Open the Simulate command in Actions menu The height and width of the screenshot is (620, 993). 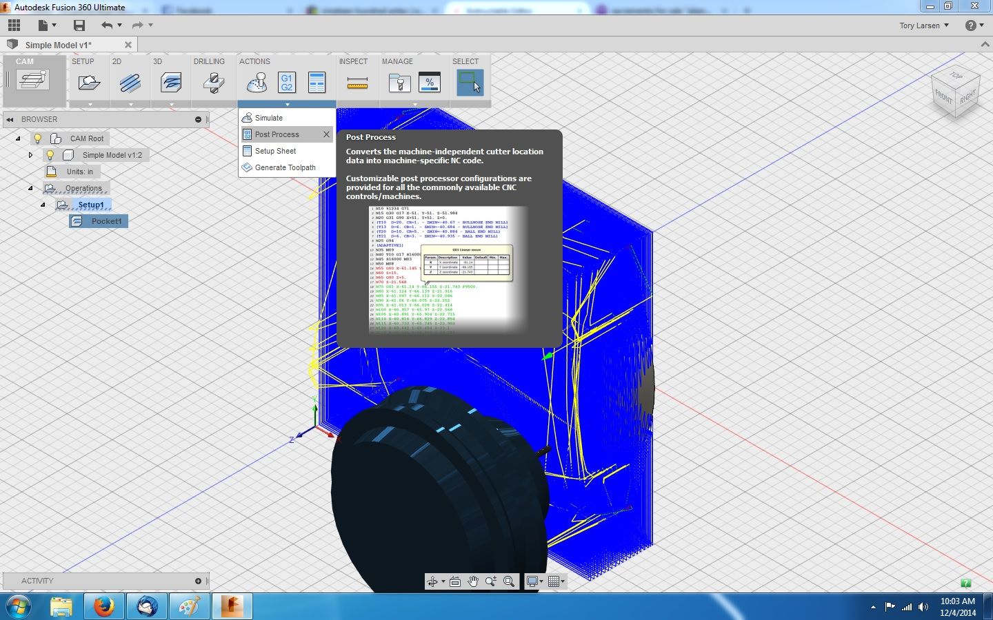click(268, 118)
